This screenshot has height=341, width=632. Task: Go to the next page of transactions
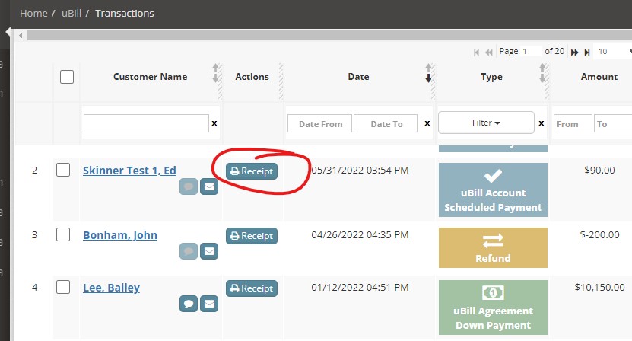tap(575, 52)
